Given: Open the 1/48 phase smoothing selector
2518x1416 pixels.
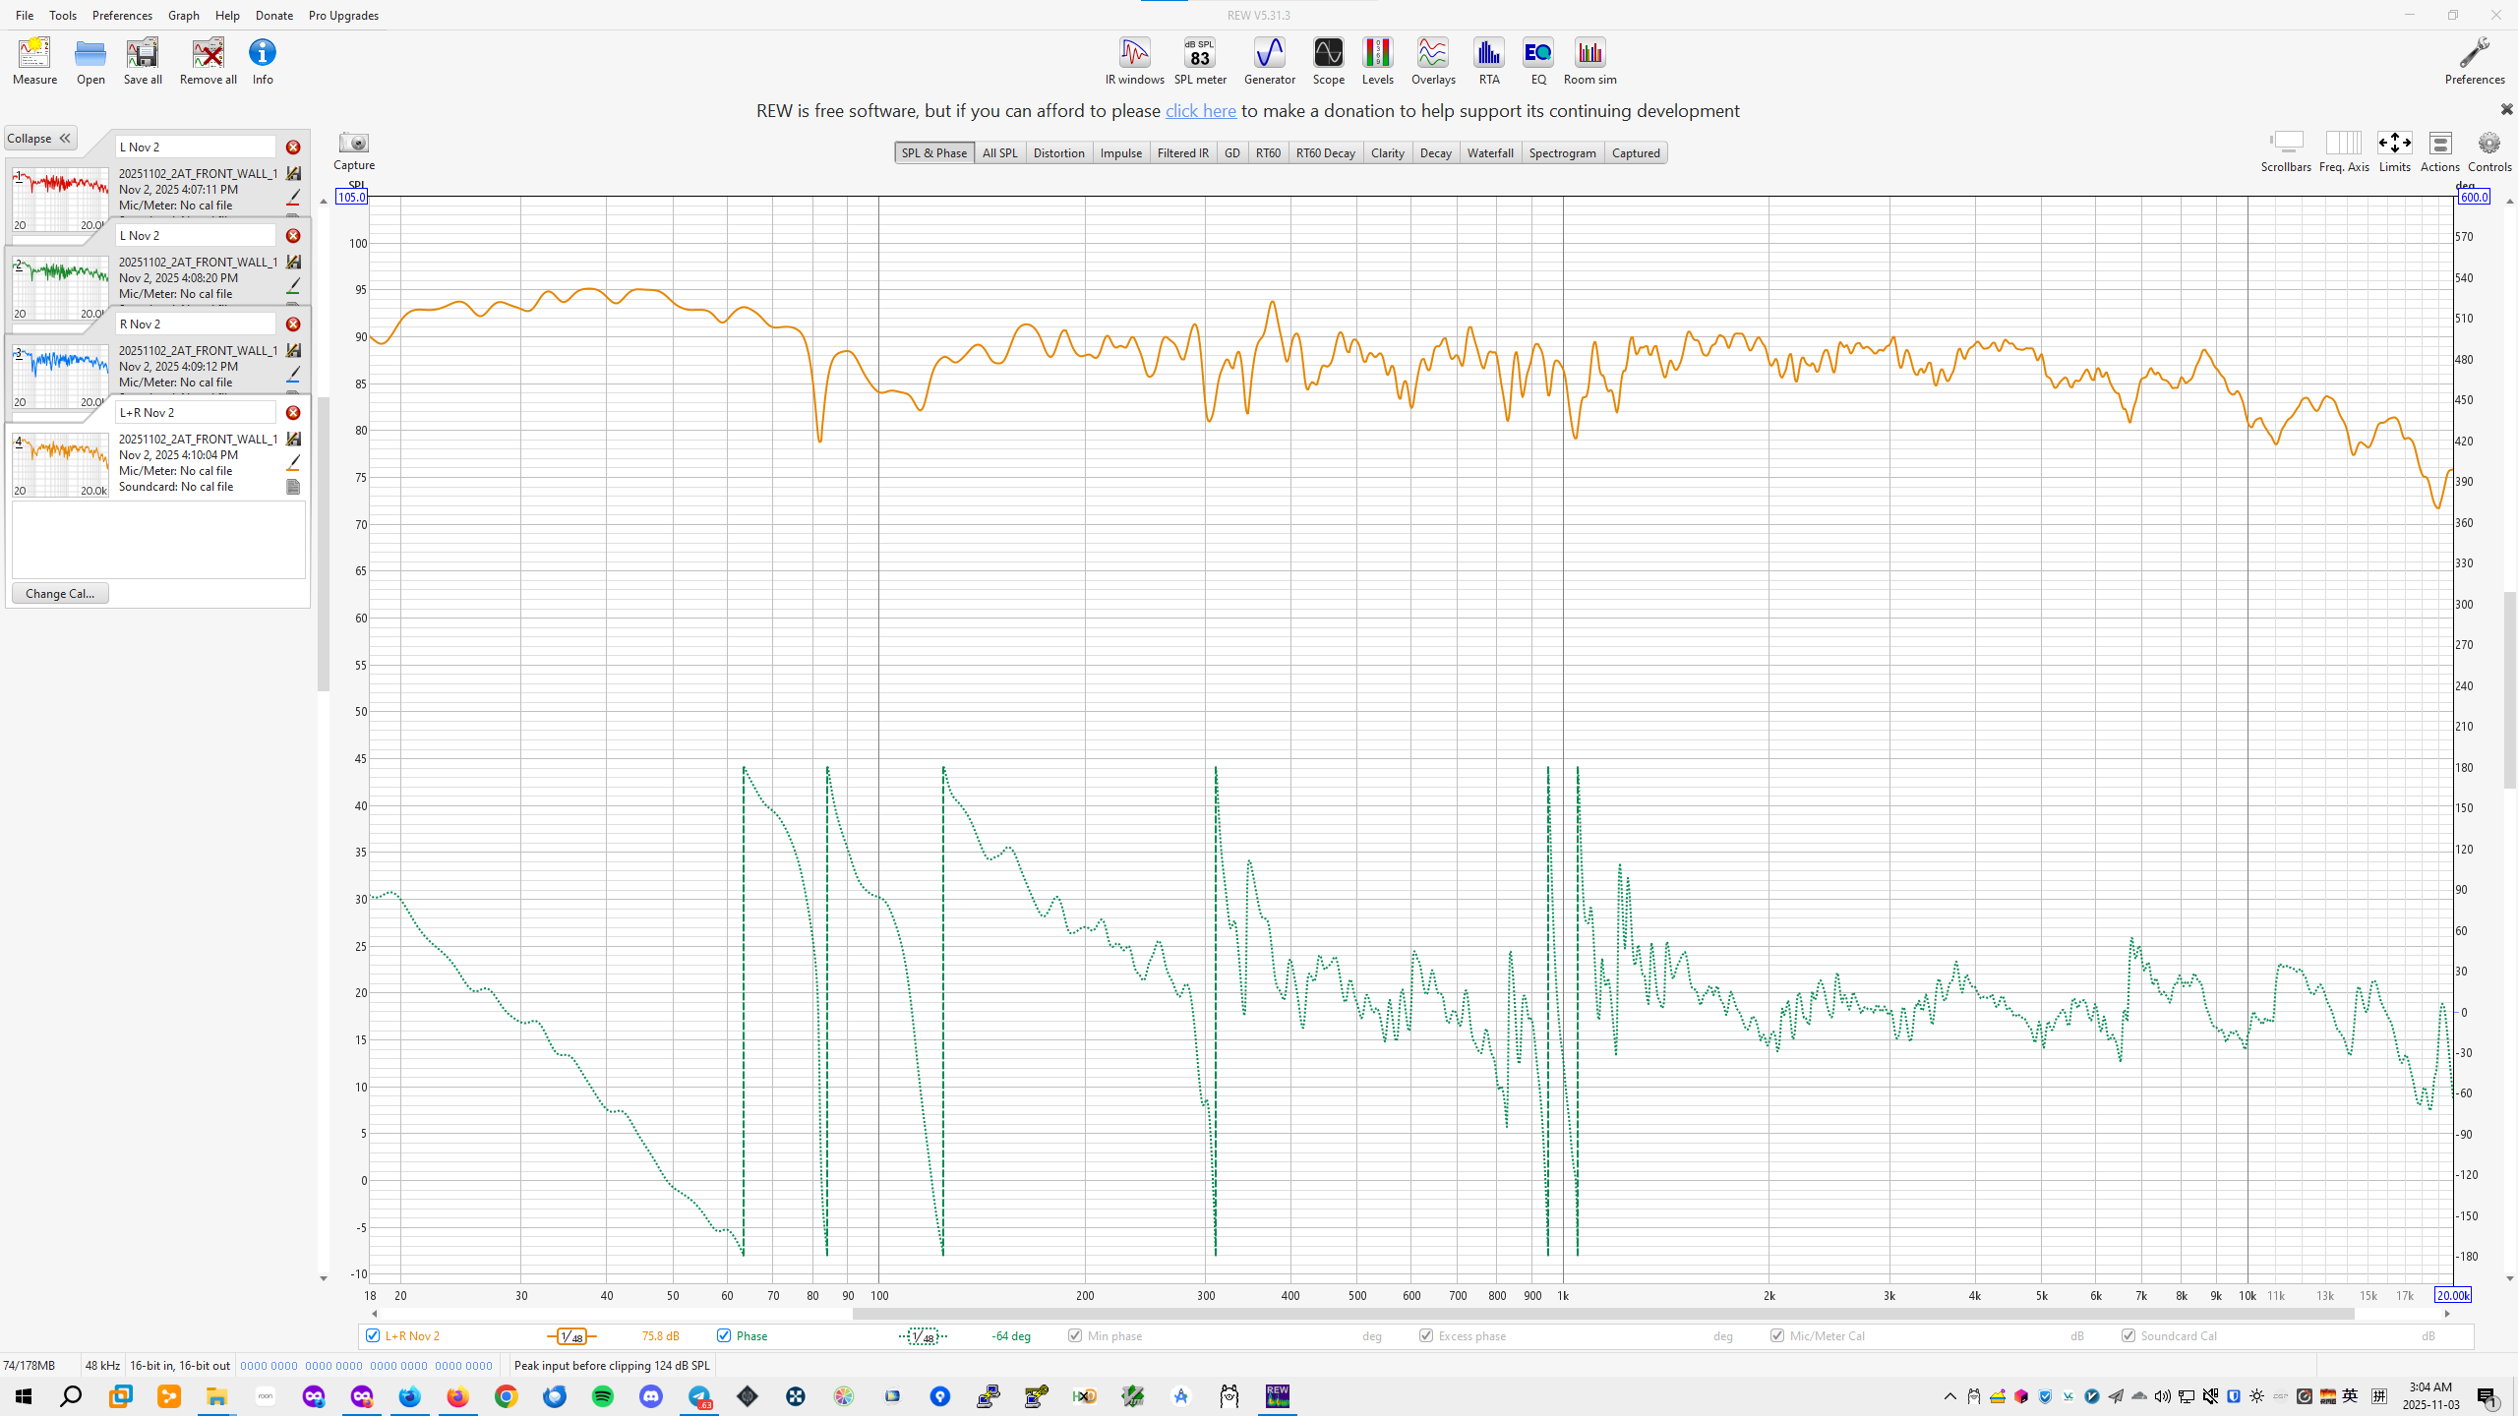Looking at the screenshot, I should click(x=923, y=1336).
